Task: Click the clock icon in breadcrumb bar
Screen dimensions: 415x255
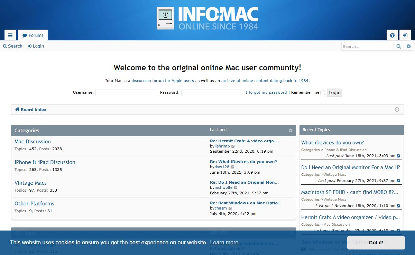Action: (x=397, y=110)
